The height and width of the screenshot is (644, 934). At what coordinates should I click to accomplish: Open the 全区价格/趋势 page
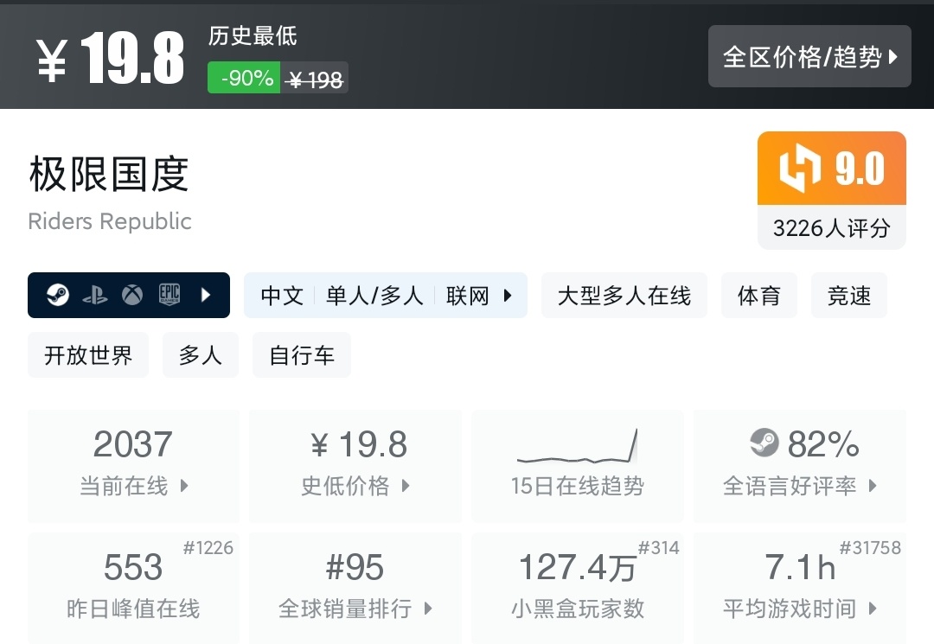[x=809, y=56]
